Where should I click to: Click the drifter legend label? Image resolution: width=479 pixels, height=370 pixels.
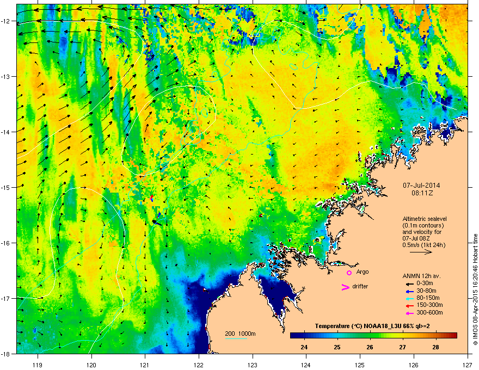[360, 286]
